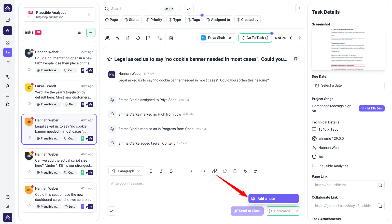The width and height of the screenshot is (392, 224).
Task: Click the Go To Task button
Action: point(255,38)
